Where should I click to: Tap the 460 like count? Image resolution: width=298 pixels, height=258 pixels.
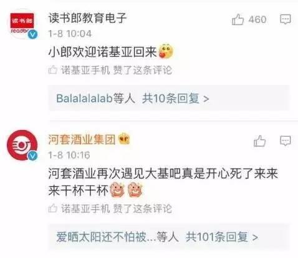(x=257, y=19)
